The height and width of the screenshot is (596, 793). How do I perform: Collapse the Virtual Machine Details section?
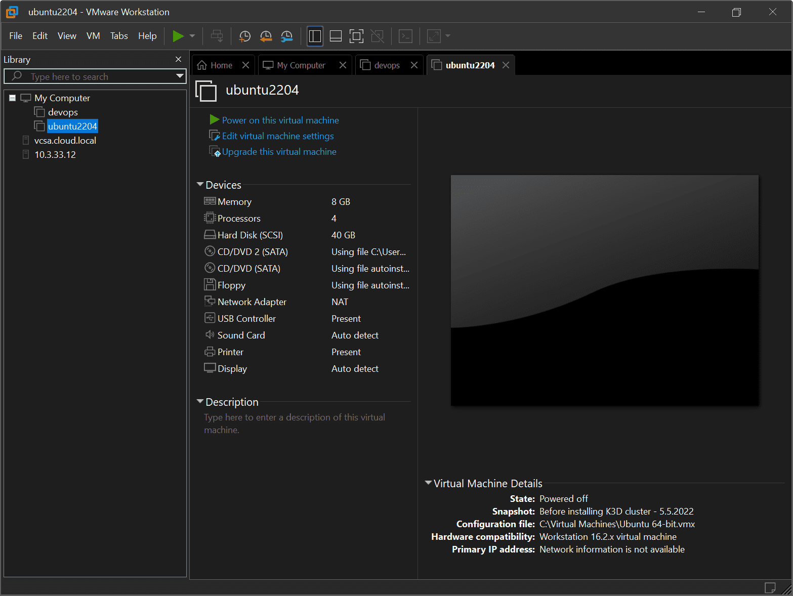429,483
